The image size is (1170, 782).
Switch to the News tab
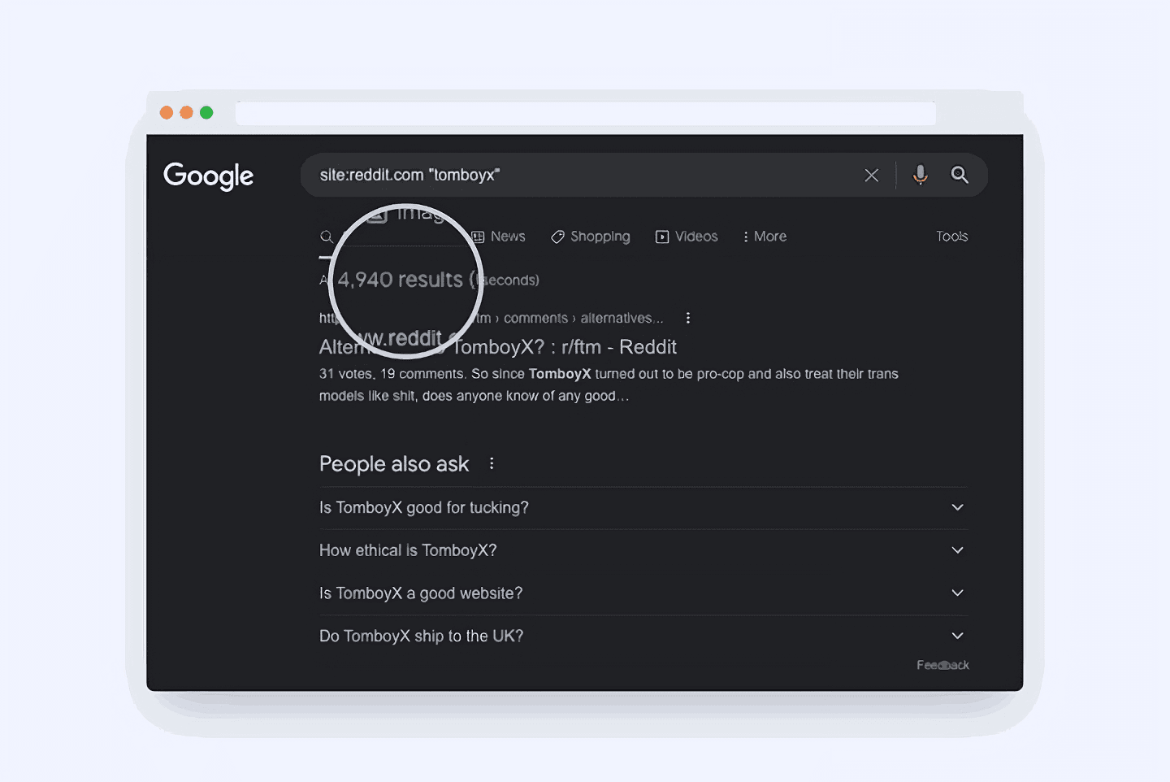[x=499, y=237]
